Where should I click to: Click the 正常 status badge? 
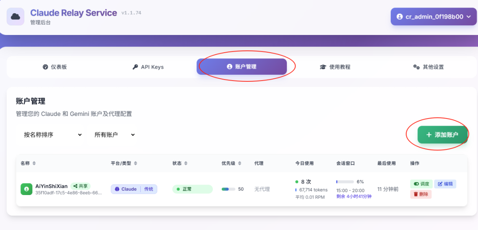[193, 189]
